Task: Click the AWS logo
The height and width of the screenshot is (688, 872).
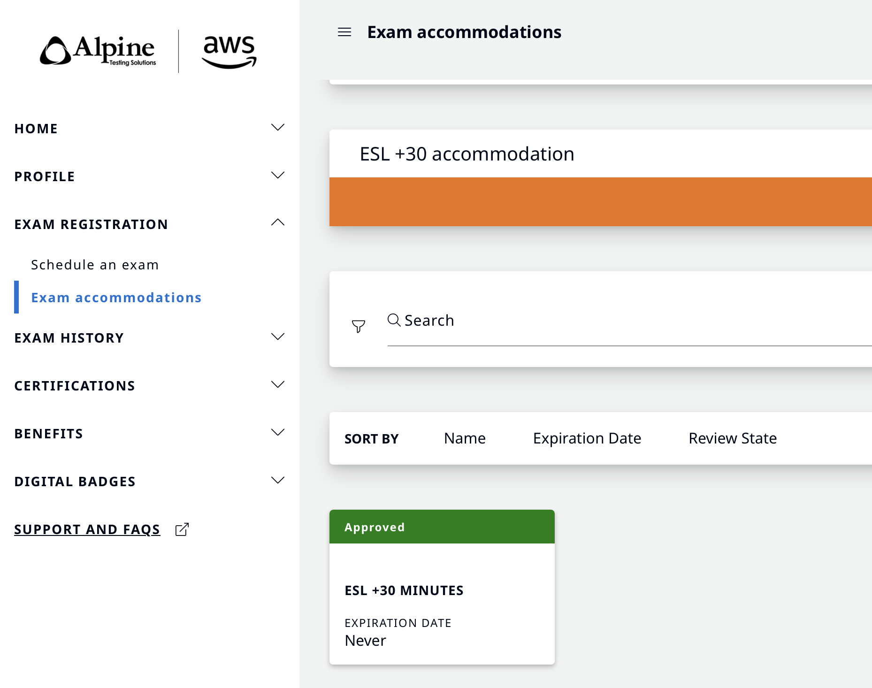Action: tap(229, 52)
